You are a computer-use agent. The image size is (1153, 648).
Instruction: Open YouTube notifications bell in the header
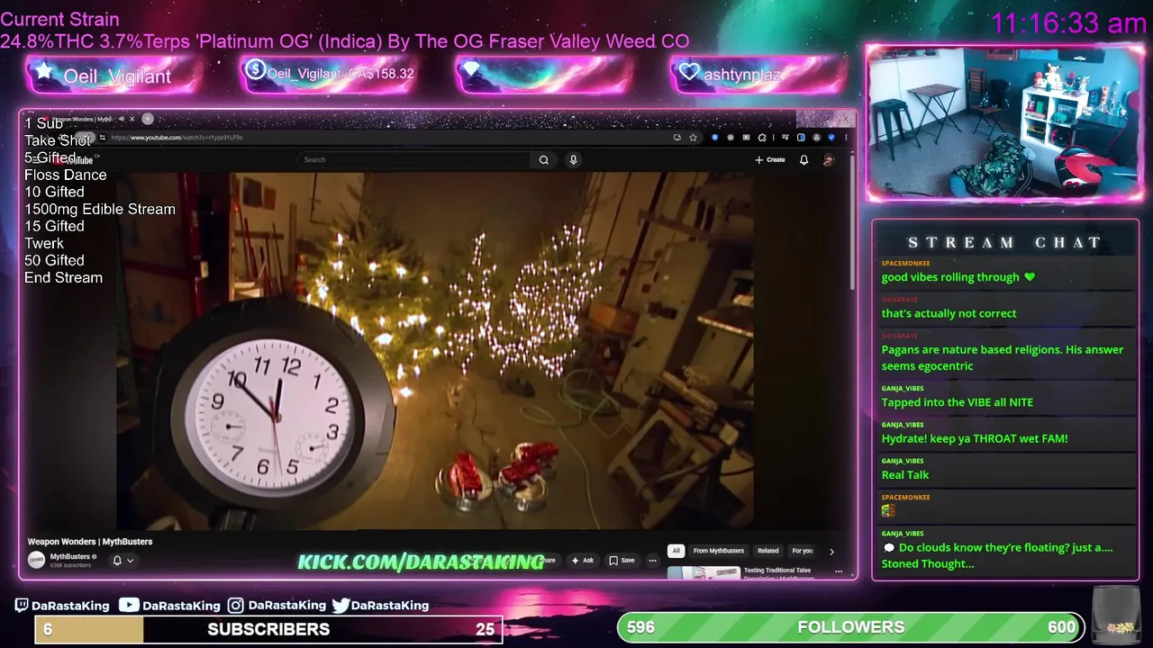[x=803, y=160]
